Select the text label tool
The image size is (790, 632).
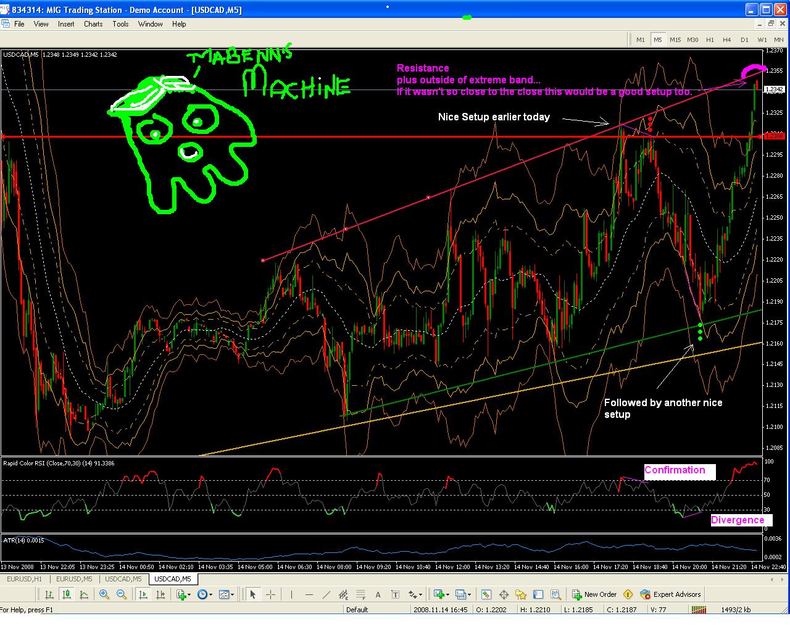[x=396, y=594]
